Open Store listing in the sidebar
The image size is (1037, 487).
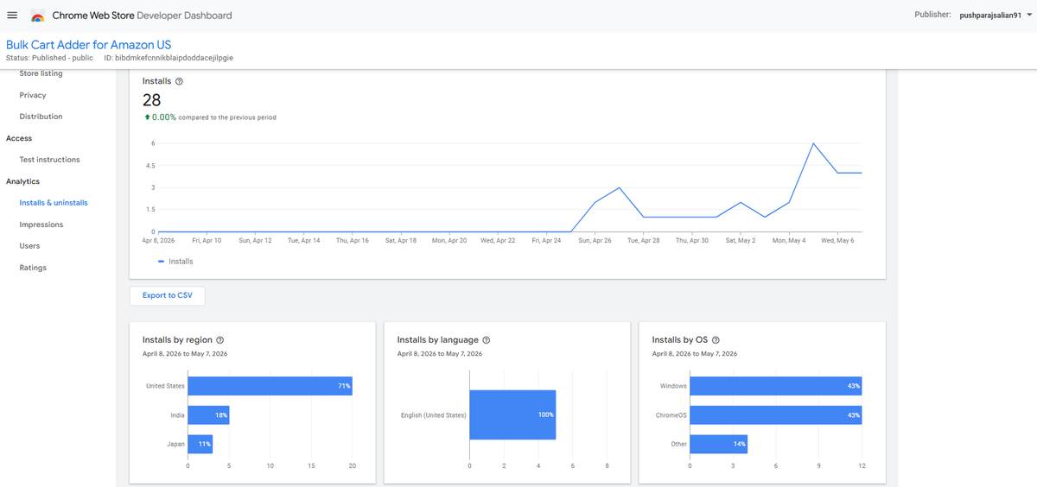click(41, 73)
